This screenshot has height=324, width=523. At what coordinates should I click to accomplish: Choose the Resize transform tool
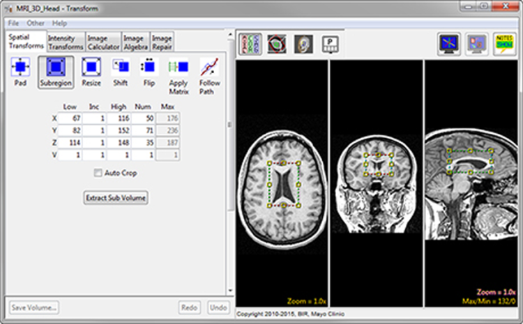click(91, 72)
